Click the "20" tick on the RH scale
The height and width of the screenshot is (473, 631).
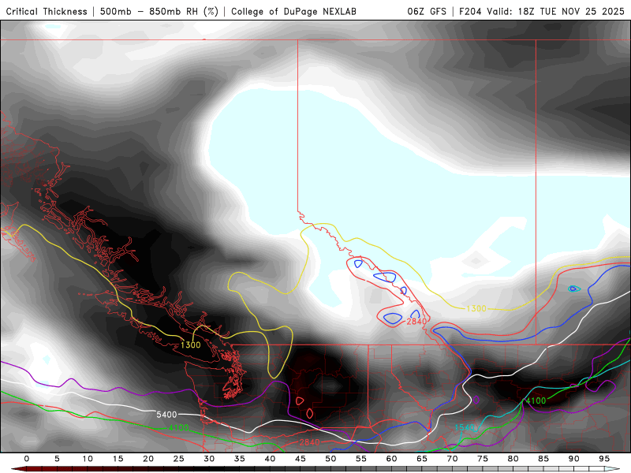coord(148,459)
